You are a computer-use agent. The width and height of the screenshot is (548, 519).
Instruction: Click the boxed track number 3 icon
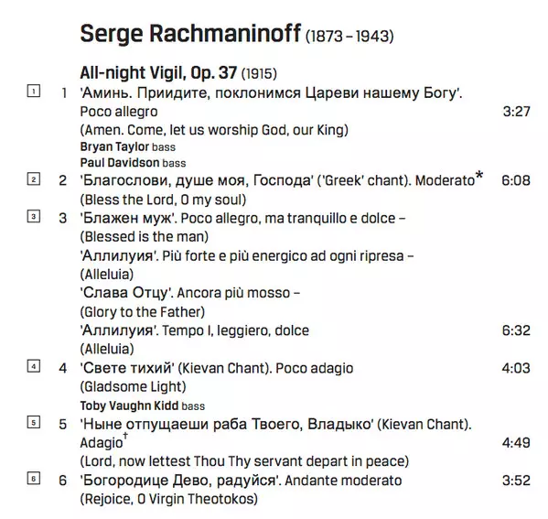[34, 217]
